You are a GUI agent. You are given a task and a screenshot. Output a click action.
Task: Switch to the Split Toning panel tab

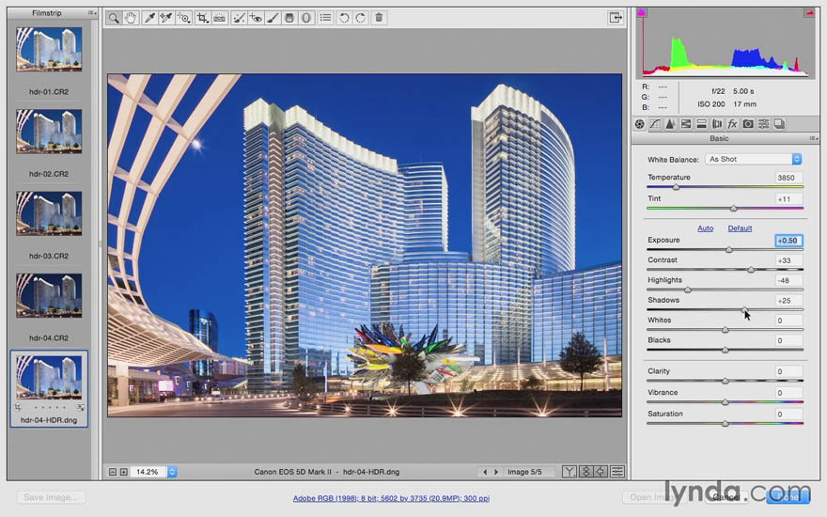point(701,124)
